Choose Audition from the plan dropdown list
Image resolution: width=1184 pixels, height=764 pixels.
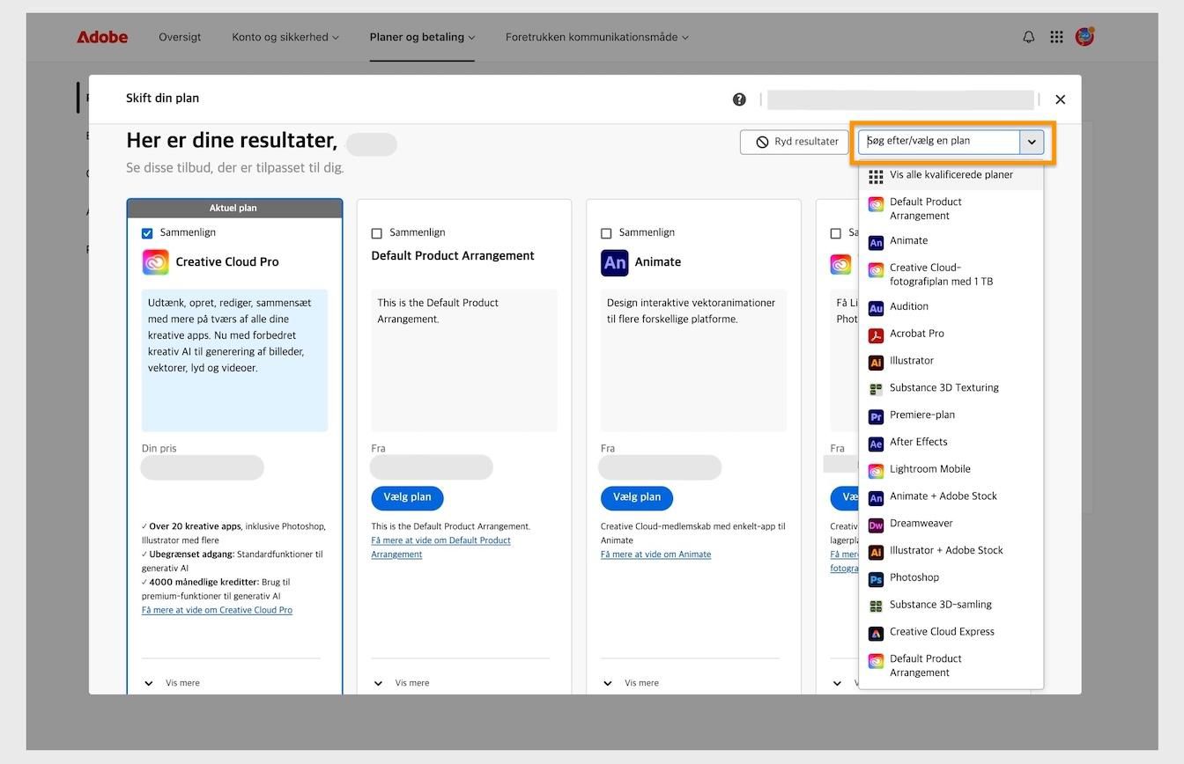click(x=951, y=307)
